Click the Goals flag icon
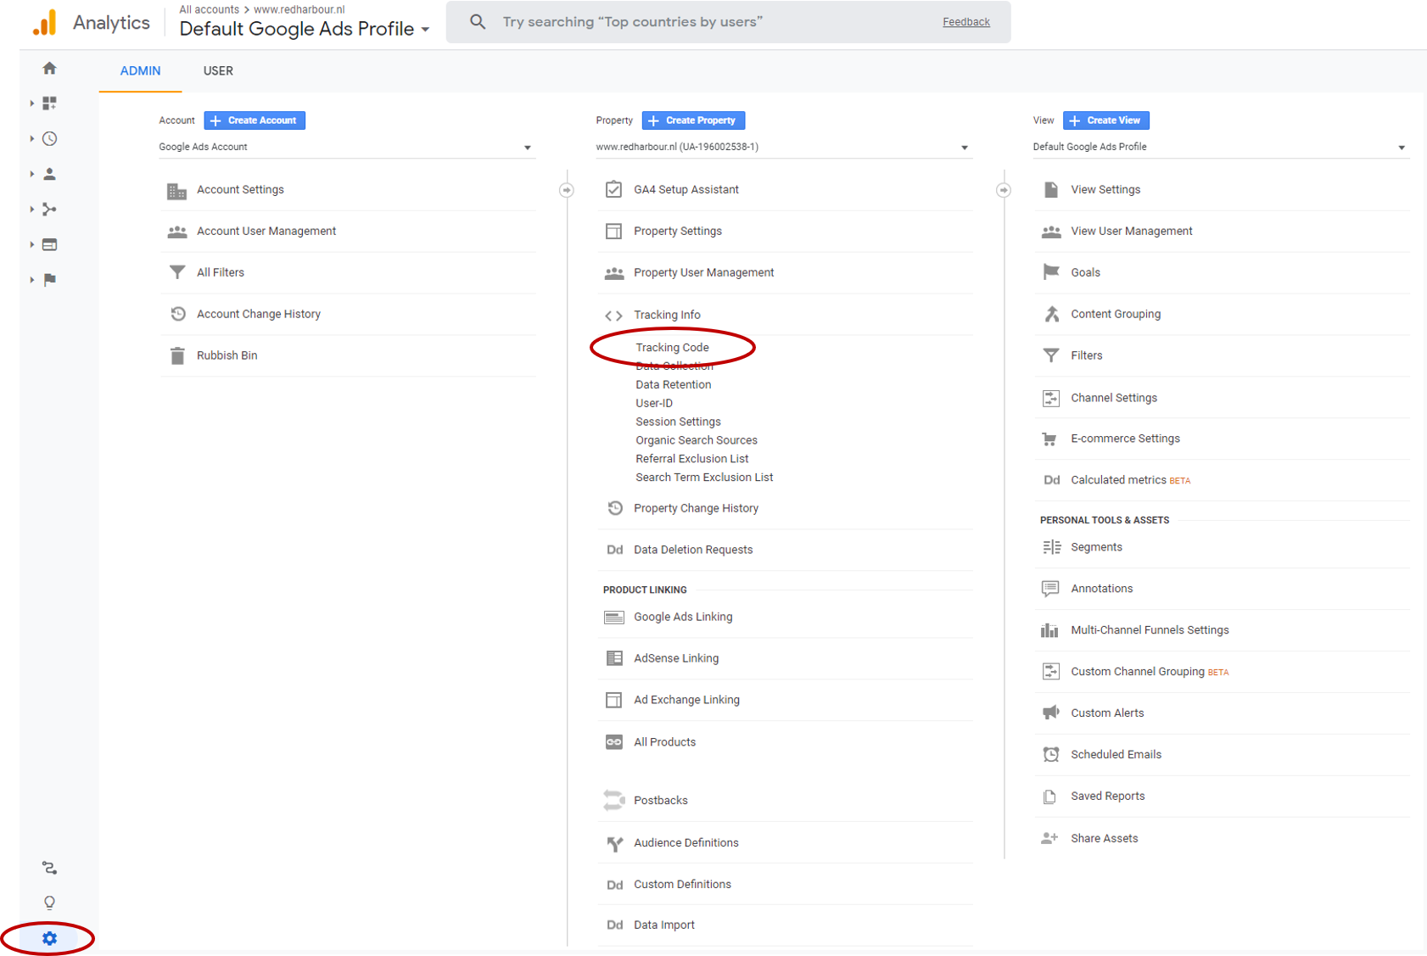 pyautogui.click(x=1050, y=272)
